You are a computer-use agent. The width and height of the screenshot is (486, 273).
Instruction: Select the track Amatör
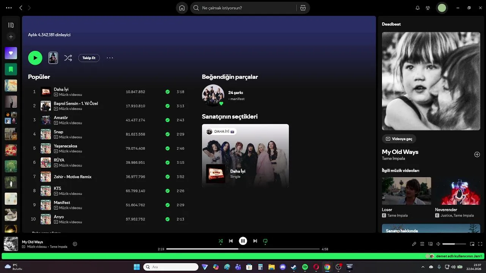61,118
